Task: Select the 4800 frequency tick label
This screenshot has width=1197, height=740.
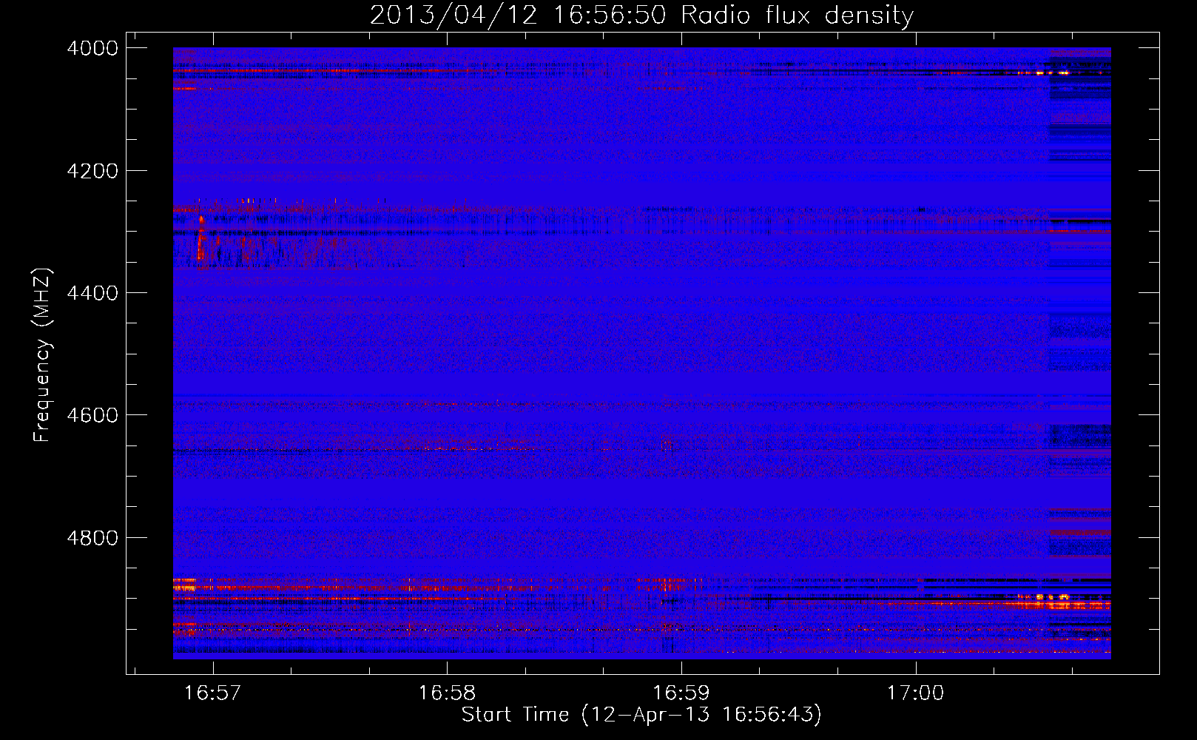Action: click(x=92, y=538)
